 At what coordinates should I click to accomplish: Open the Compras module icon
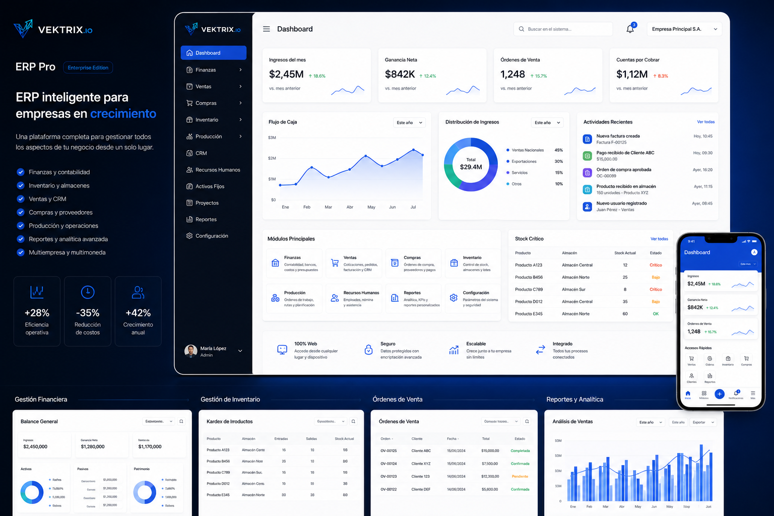[x=395, y=263]
